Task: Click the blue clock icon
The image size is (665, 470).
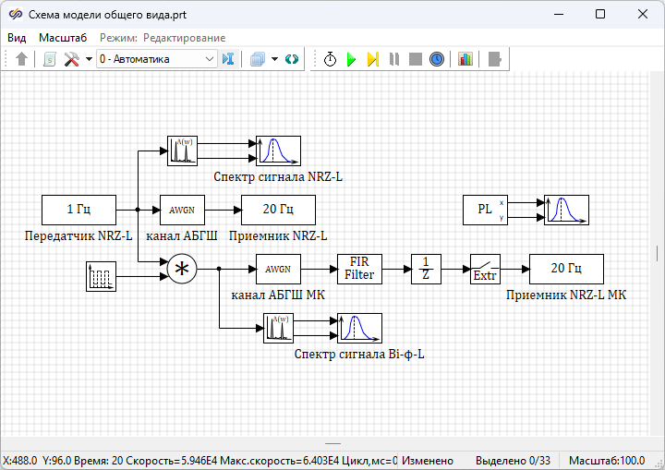Action: [x=437, y=59]
